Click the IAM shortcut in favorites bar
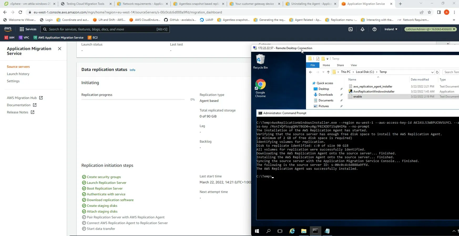The width and height of the screenshot is (459, 236). pyautogui.click(x=9, y=38)
